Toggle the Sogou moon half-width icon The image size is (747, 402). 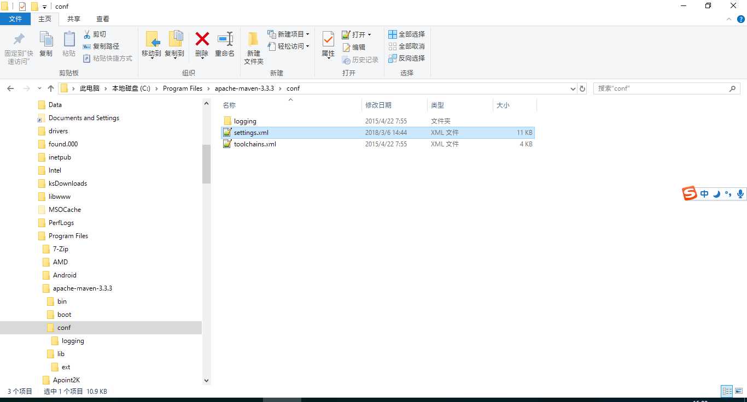pyautogui.click(x=716, y=194)
